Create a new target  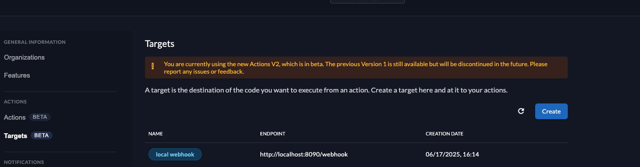pyautogui.click(x=551, y=111)
